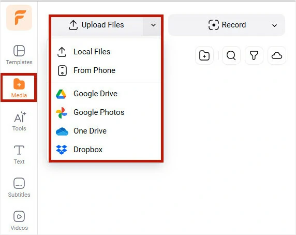Image resolution: width=296 pixels, height=235 pixels.
Task: Create a new folder with folder-plus icon
Action: tap(204, 55)
